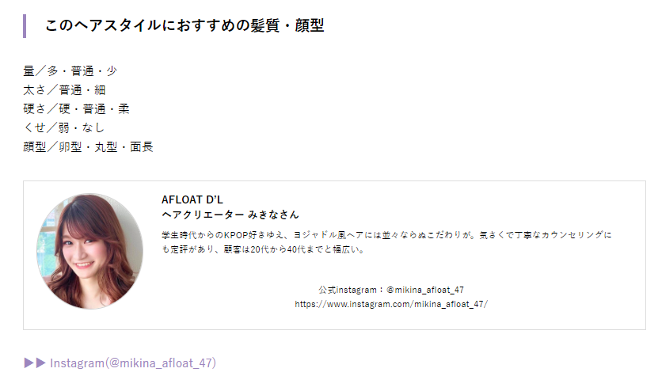The image size is (658, 376).
Task: Click the 公式instagram：@mikina_afloat_47 text line
Action: click(391, 290)
